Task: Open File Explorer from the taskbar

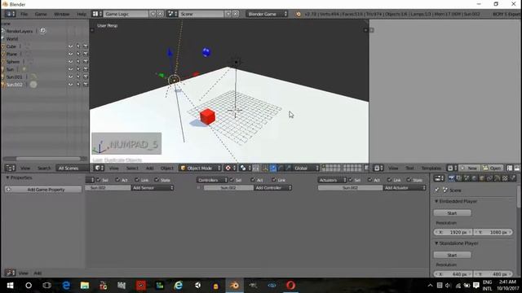Action: coord(85,286)
